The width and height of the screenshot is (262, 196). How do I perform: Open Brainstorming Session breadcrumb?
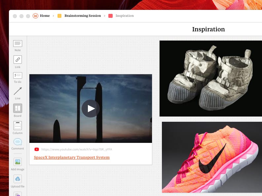coord(83,16)
